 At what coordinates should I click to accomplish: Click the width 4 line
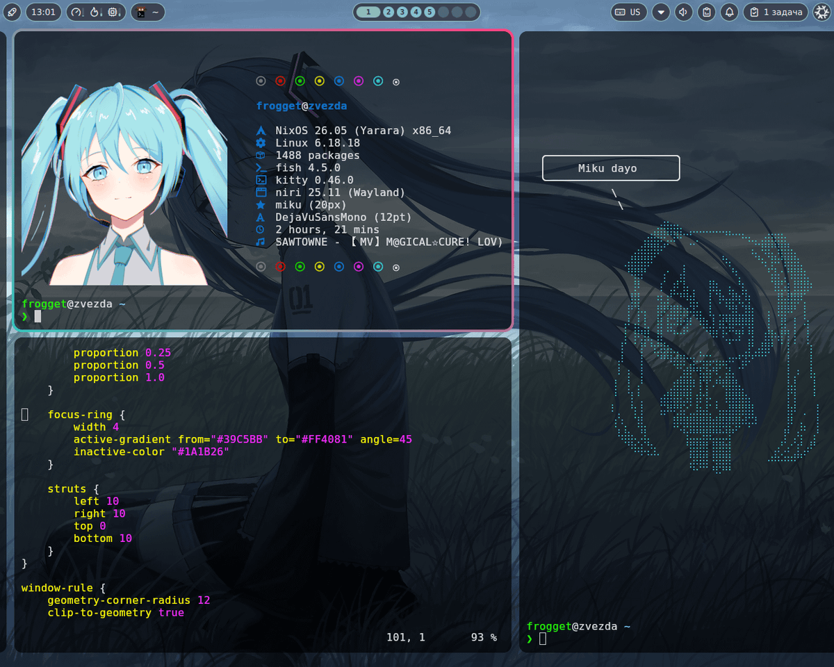click(x=96, y=427)
